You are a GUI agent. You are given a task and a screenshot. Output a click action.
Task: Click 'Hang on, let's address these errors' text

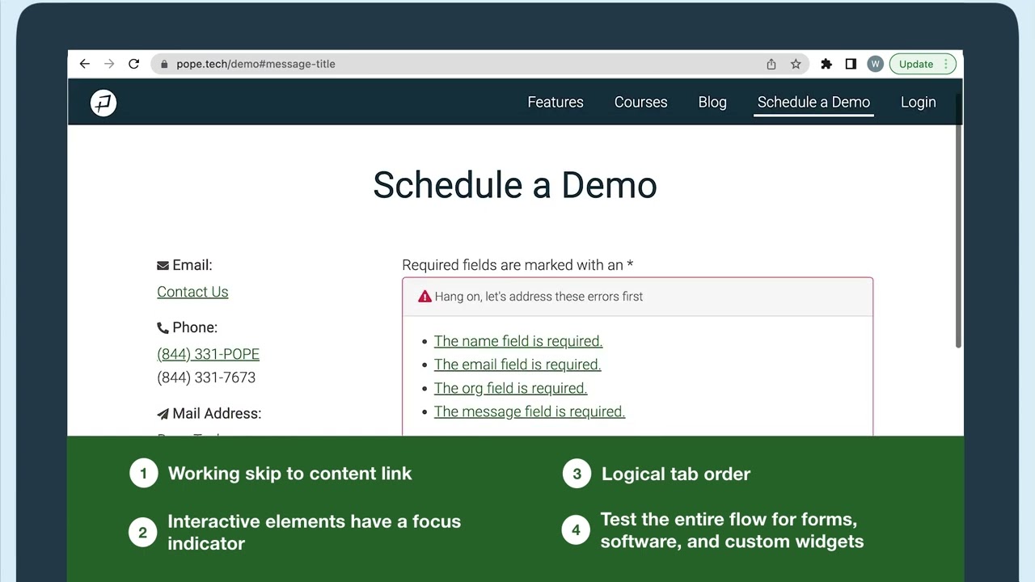(x=539, y=297)
